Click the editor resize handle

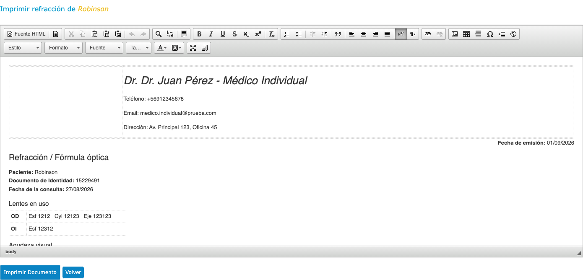pos(579,253)
